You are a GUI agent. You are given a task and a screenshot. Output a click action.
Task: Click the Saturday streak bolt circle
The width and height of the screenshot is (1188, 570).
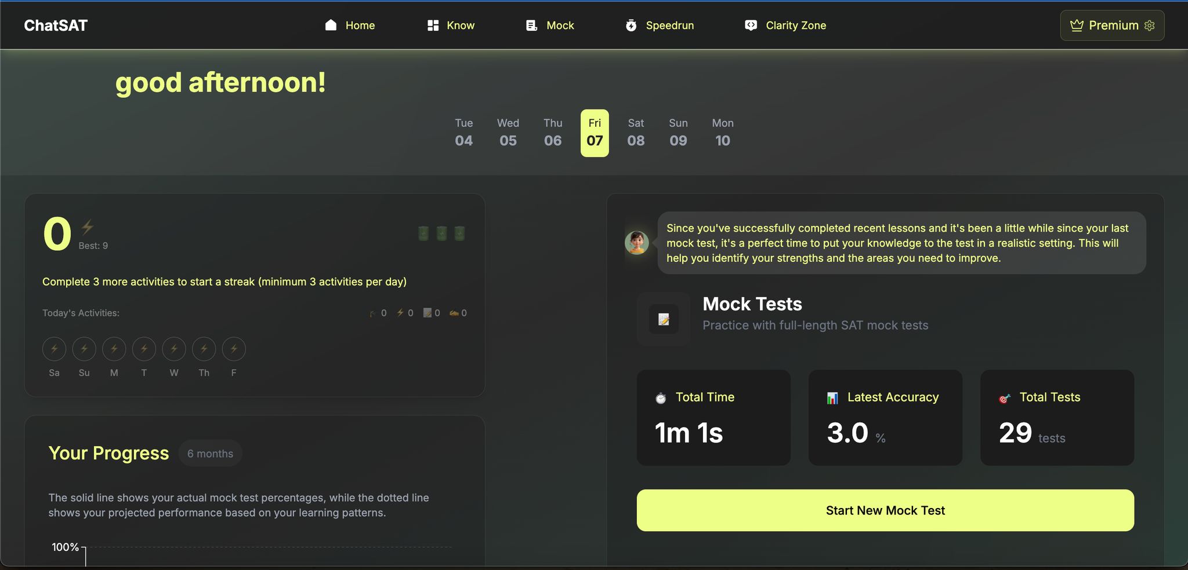[x=54, y=349]
